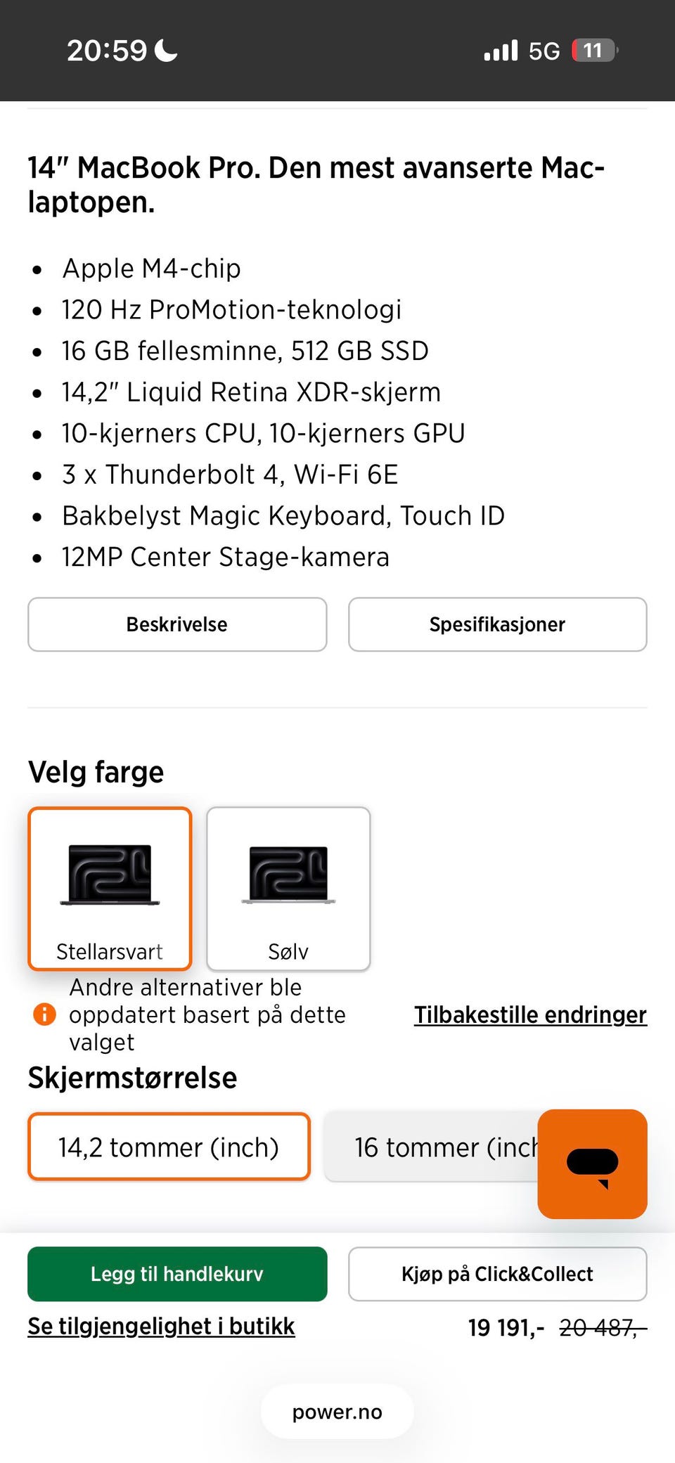Choose the 14,2 tommer screen size
Viewport: 675px width, 1463px height.
click(x=169, y=1147)
